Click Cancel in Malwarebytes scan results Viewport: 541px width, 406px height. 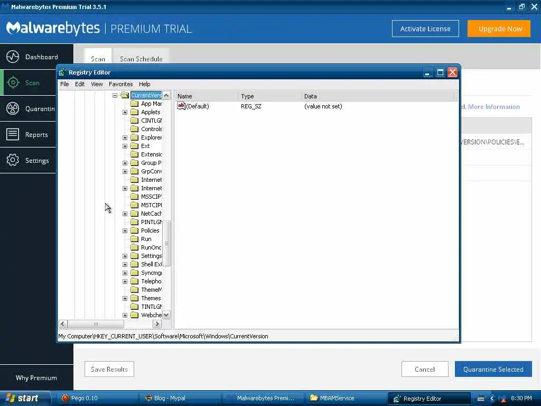[425, 369]
